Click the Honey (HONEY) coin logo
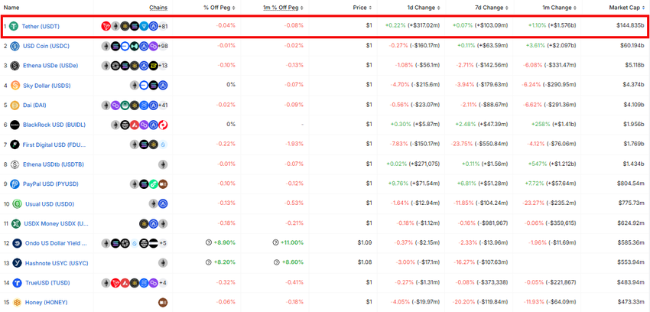 [17, 302]
